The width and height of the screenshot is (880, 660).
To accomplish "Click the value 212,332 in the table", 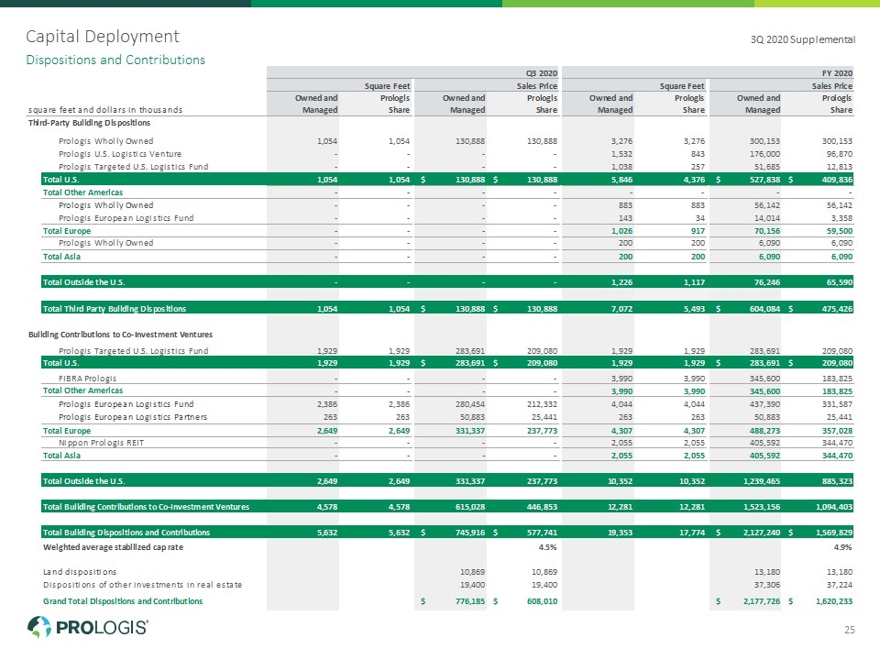I will coord(542,404).
